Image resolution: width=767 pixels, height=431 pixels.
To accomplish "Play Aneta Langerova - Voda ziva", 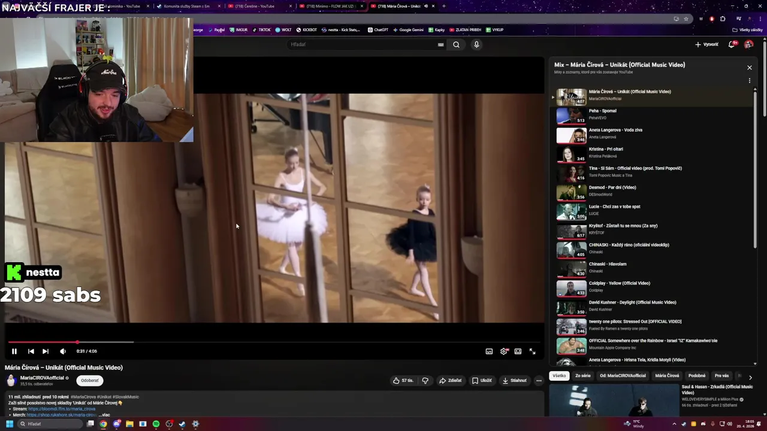I will [653, 135].
